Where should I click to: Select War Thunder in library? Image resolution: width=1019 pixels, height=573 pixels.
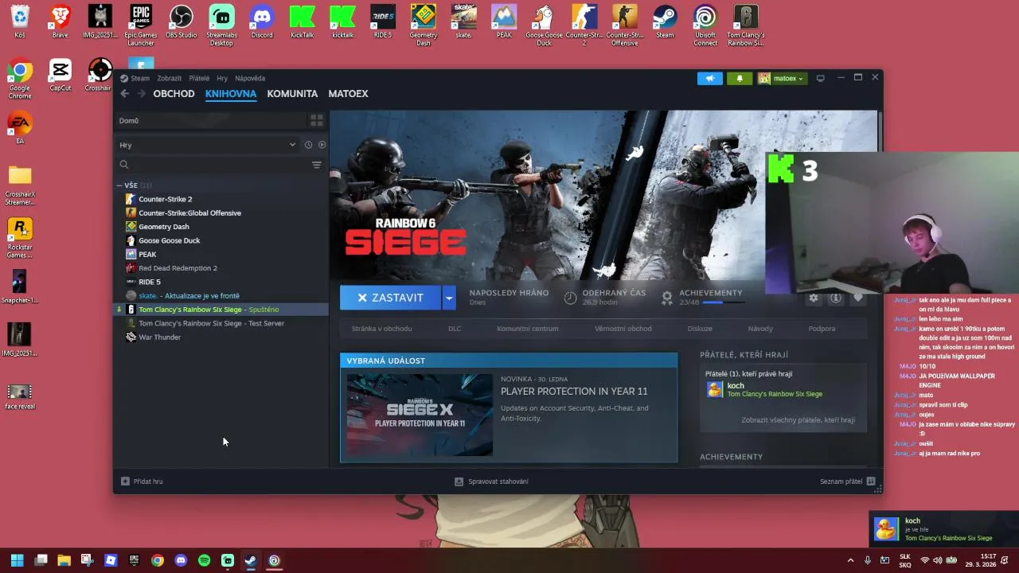221,337
